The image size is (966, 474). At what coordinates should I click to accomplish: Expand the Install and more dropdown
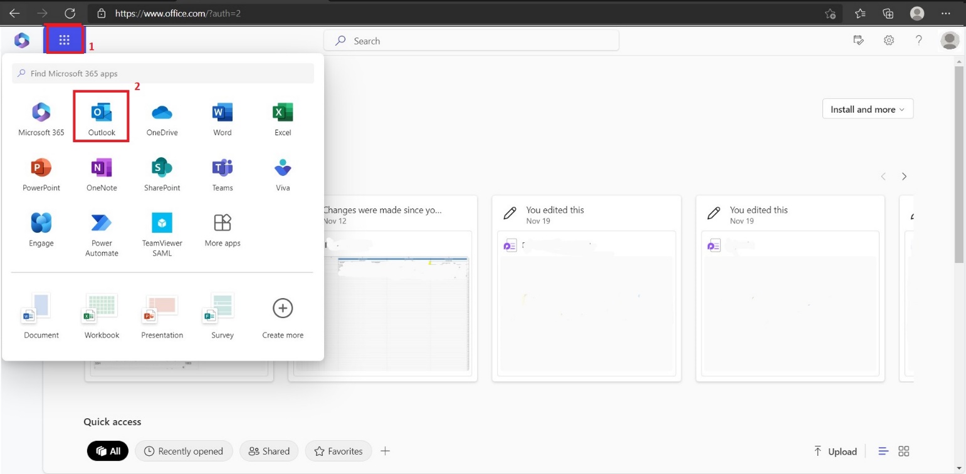868,109
